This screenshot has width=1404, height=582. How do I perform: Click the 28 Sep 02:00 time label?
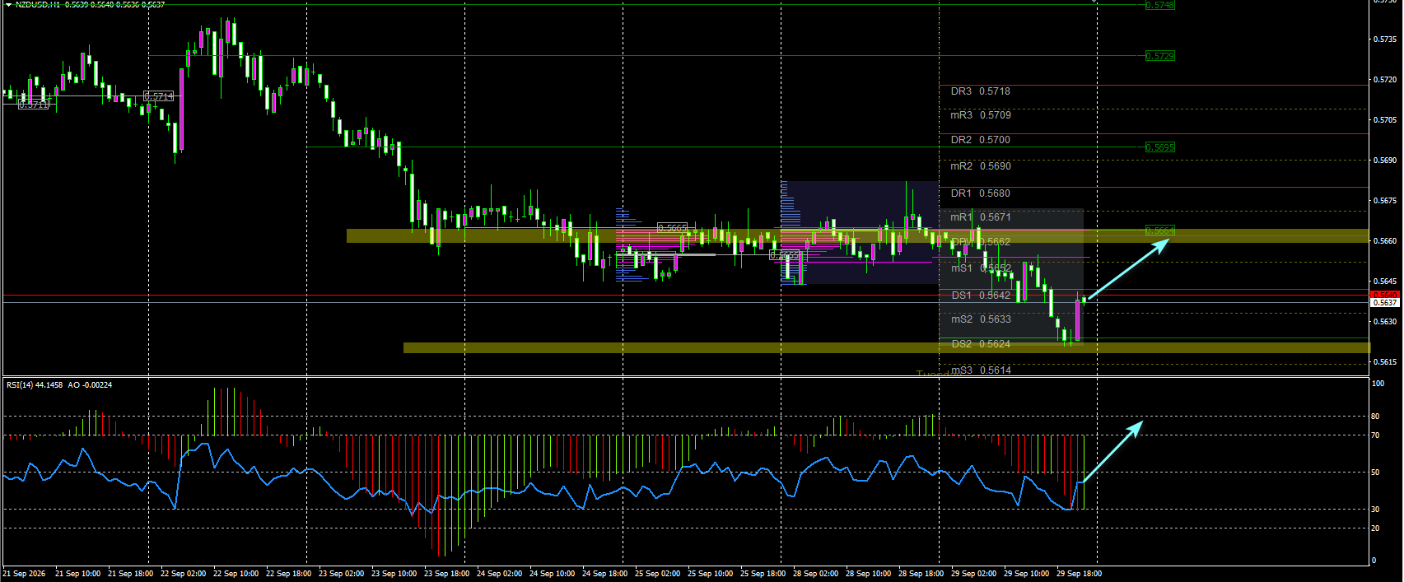pos(816,574)
